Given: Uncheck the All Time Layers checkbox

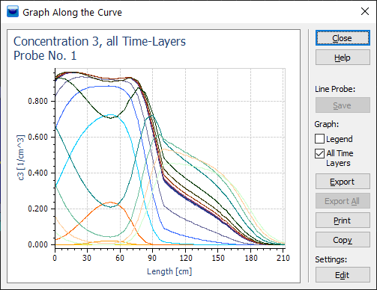Looking at the screenshot, I should [319, 153].
